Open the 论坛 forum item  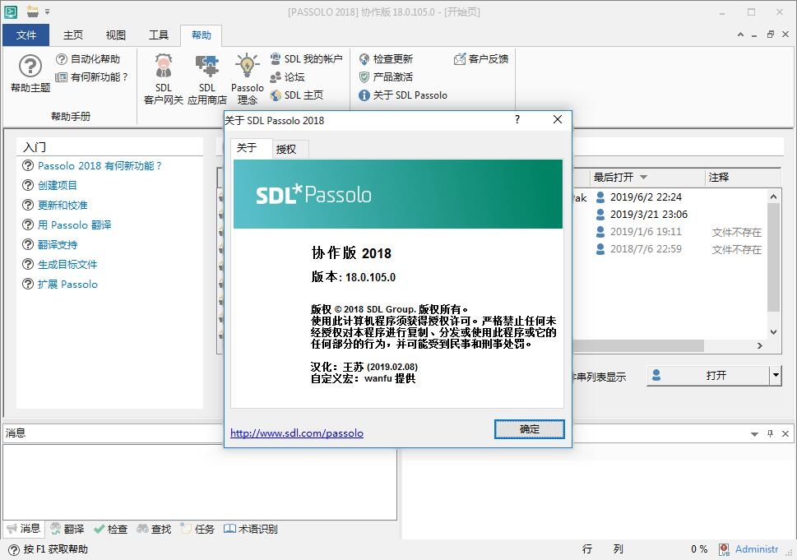click(287, 76)
